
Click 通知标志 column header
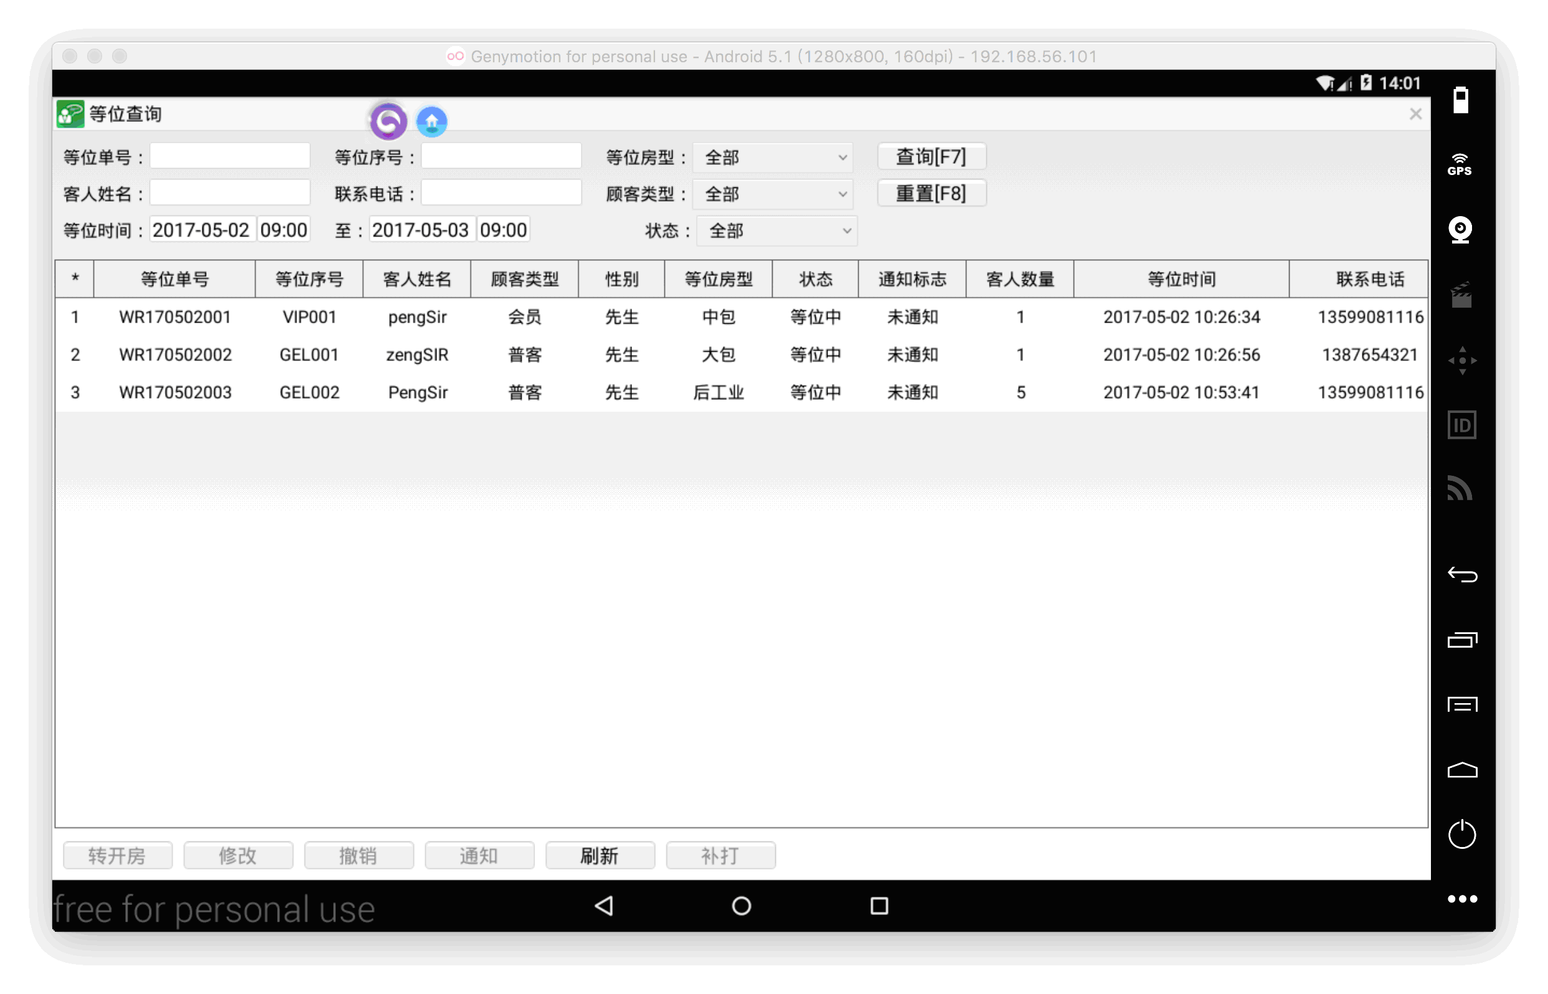pyautogui.click(x=912, y=280)
